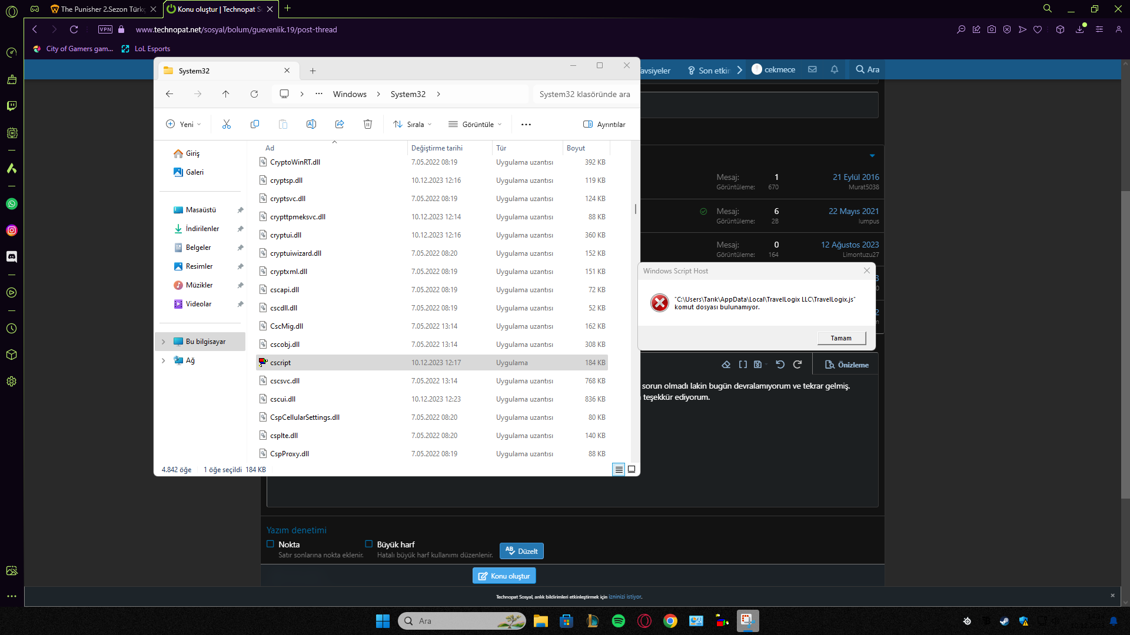Expand the Bu bilgisayar tree node

coord(164,342)
